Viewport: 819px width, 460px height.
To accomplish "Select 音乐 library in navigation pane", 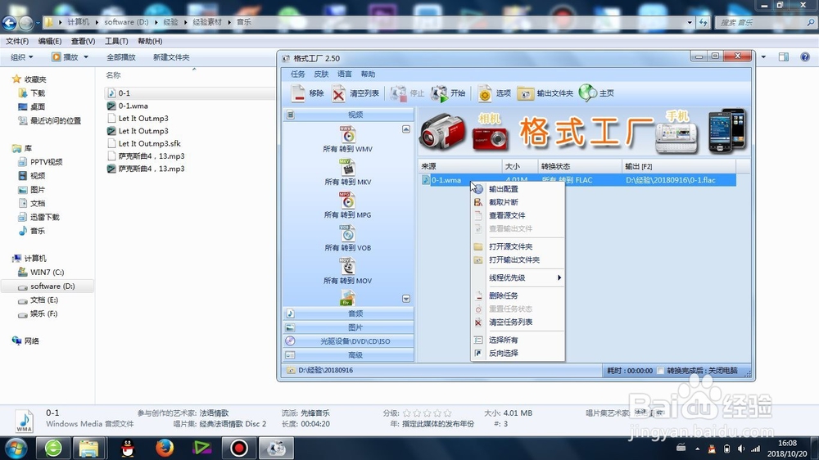I will pos(37,231).
